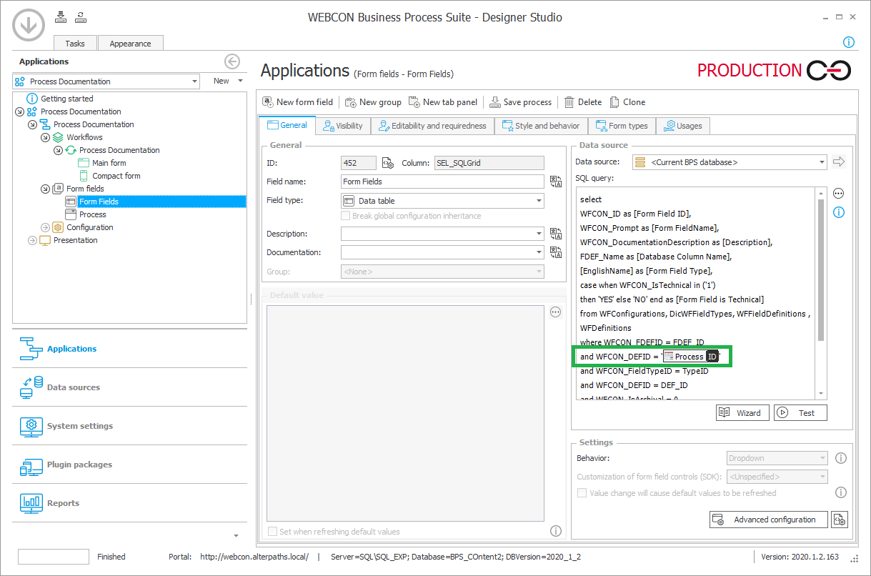The image size is (871, 576).
Task: Click New group toolbar button
Action: 373,102
